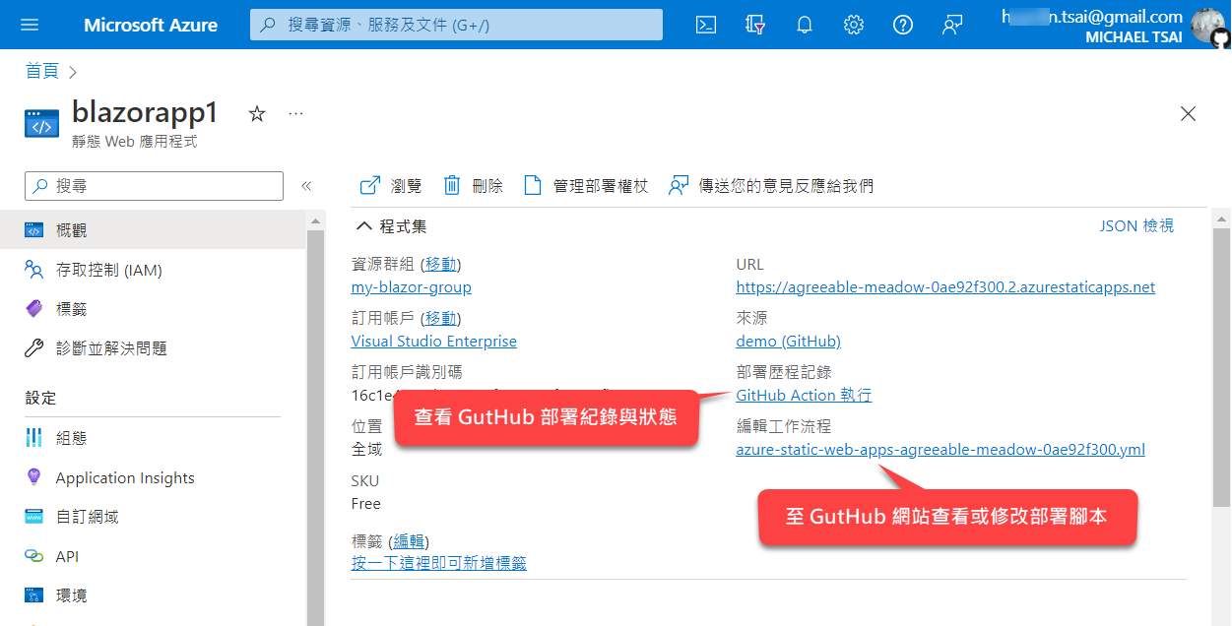Click the settings (設定) section heading
This screenshot has width=1232, height=626.
(x=41, y=399)
